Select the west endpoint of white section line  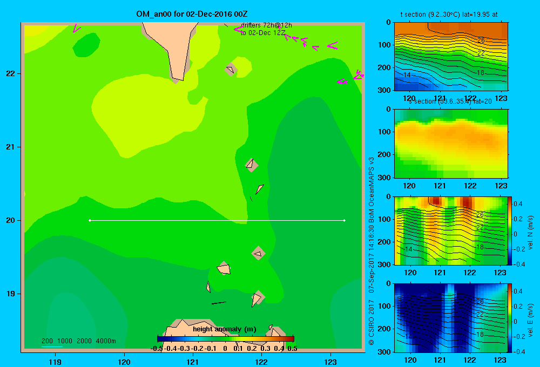tap(90, 220)
